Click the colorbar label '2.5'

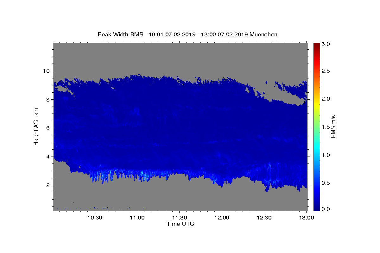coord(326,71)
